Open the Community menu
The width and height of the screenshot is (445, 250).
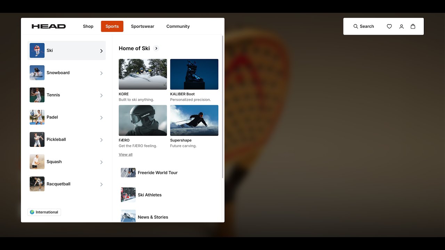tap(178, 26)
